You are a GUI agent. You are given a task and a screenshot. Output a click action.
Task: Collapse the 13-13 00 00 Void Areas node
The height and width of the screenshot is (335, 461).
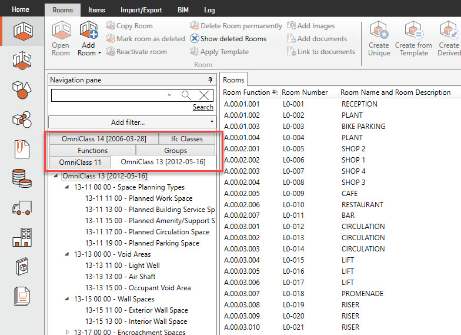pyautogui.click(x=66, y=254)
